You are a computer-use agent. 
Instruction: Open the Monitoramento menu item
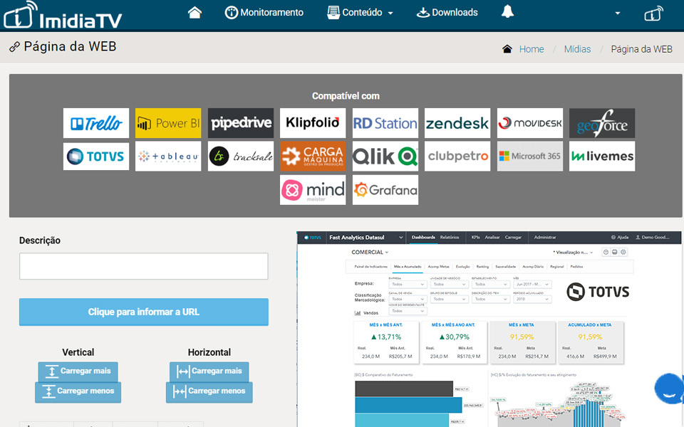click(264, 12)
